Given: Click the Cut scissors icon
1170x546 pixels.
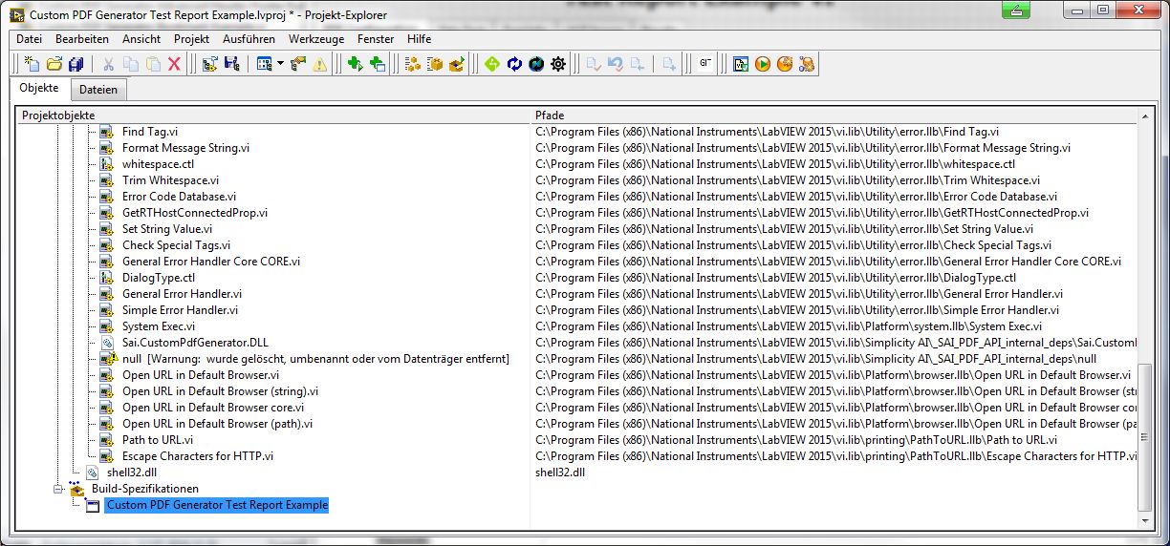Looking at the screenshot, I should pos(108,65).
